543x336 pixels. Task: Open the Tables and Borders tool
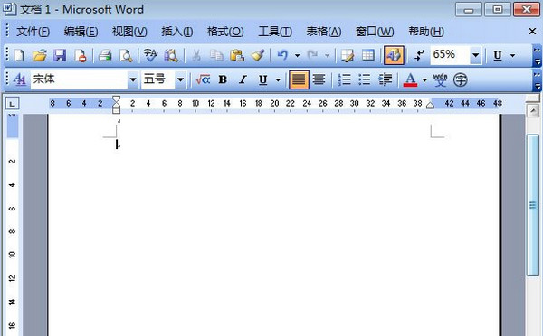348,55
